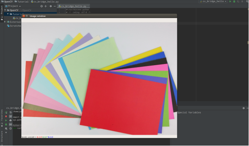This screenshot has width=249, height=146.
Task: Click the yellow warning marker on the editor scrollbar stripe
Action: pos(248,43)
